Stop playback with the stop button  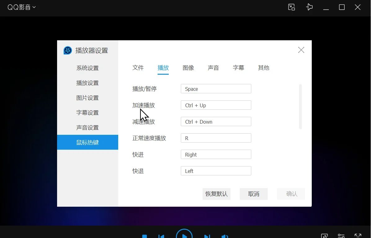tap(145, 236)
